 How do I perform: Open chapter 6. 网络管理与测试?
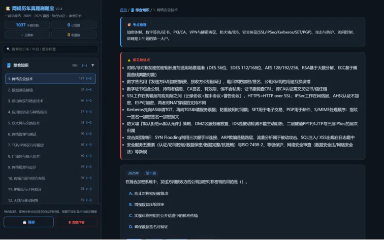click(x=50, y=134)
